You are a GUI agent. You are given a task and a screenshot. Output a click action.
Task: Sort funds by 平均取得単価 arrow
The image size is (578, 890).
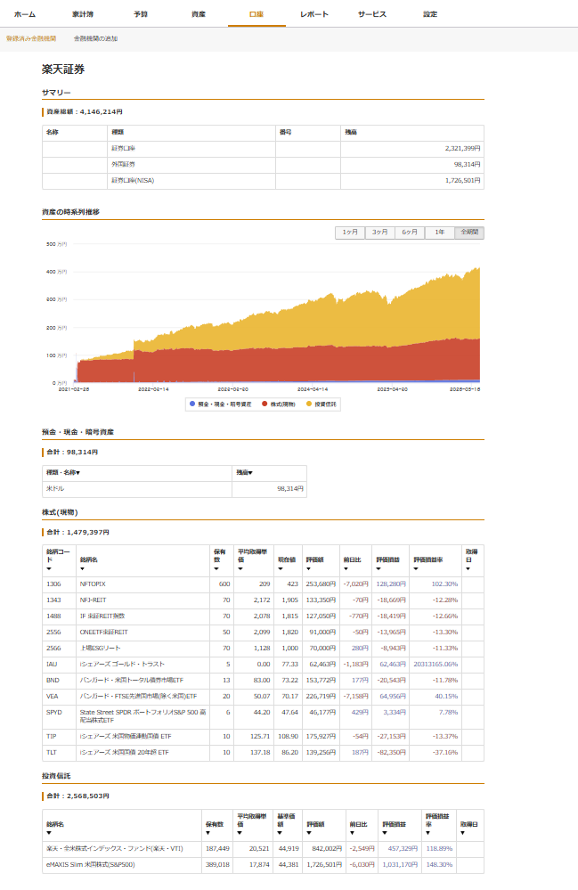coord(240,833)
